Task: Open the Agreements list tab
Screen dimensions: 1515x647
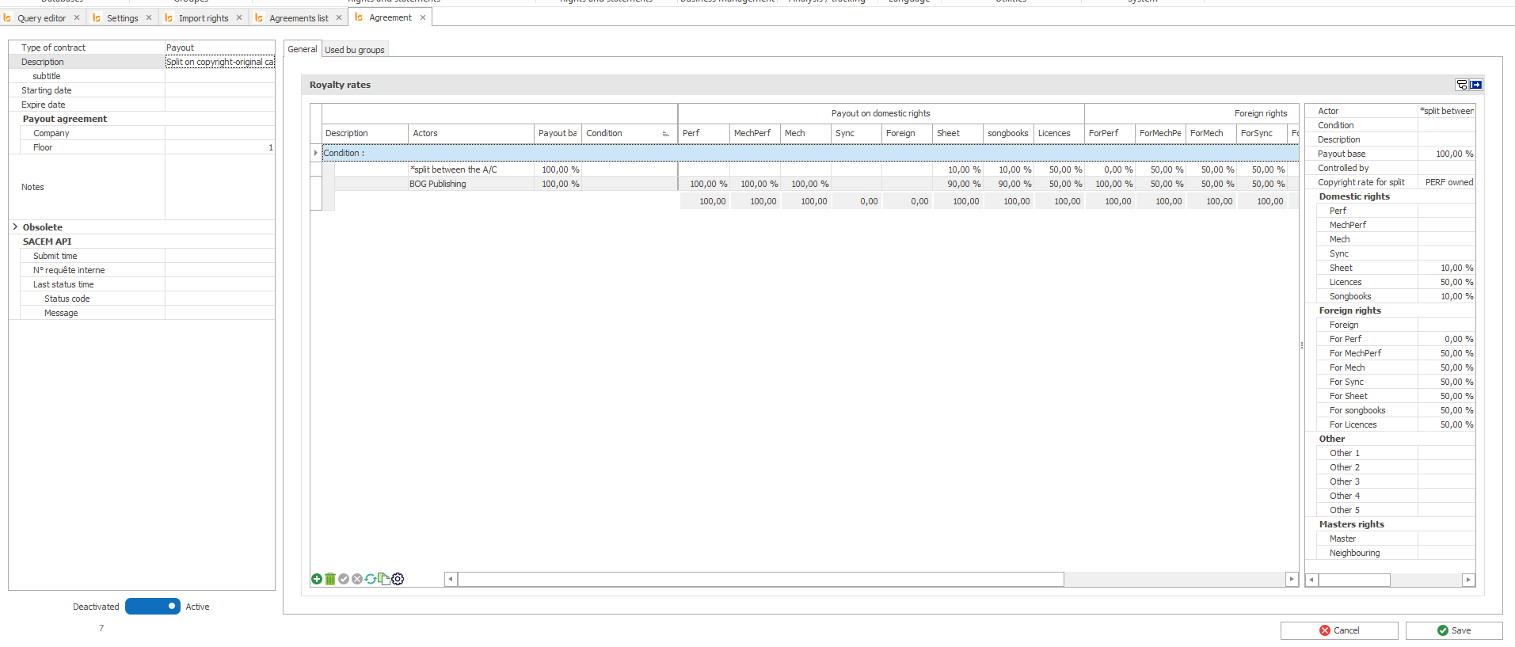Action: coord(298,17)
